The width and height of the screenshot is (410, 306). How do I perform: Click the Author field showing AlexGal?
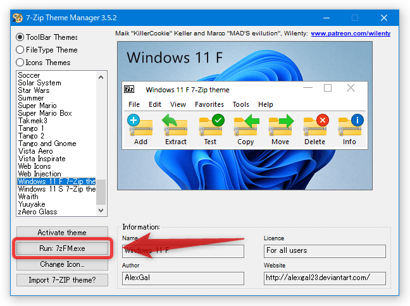click(183, 278)
